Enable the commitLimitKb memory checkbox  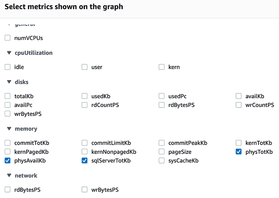coord(85,142)
